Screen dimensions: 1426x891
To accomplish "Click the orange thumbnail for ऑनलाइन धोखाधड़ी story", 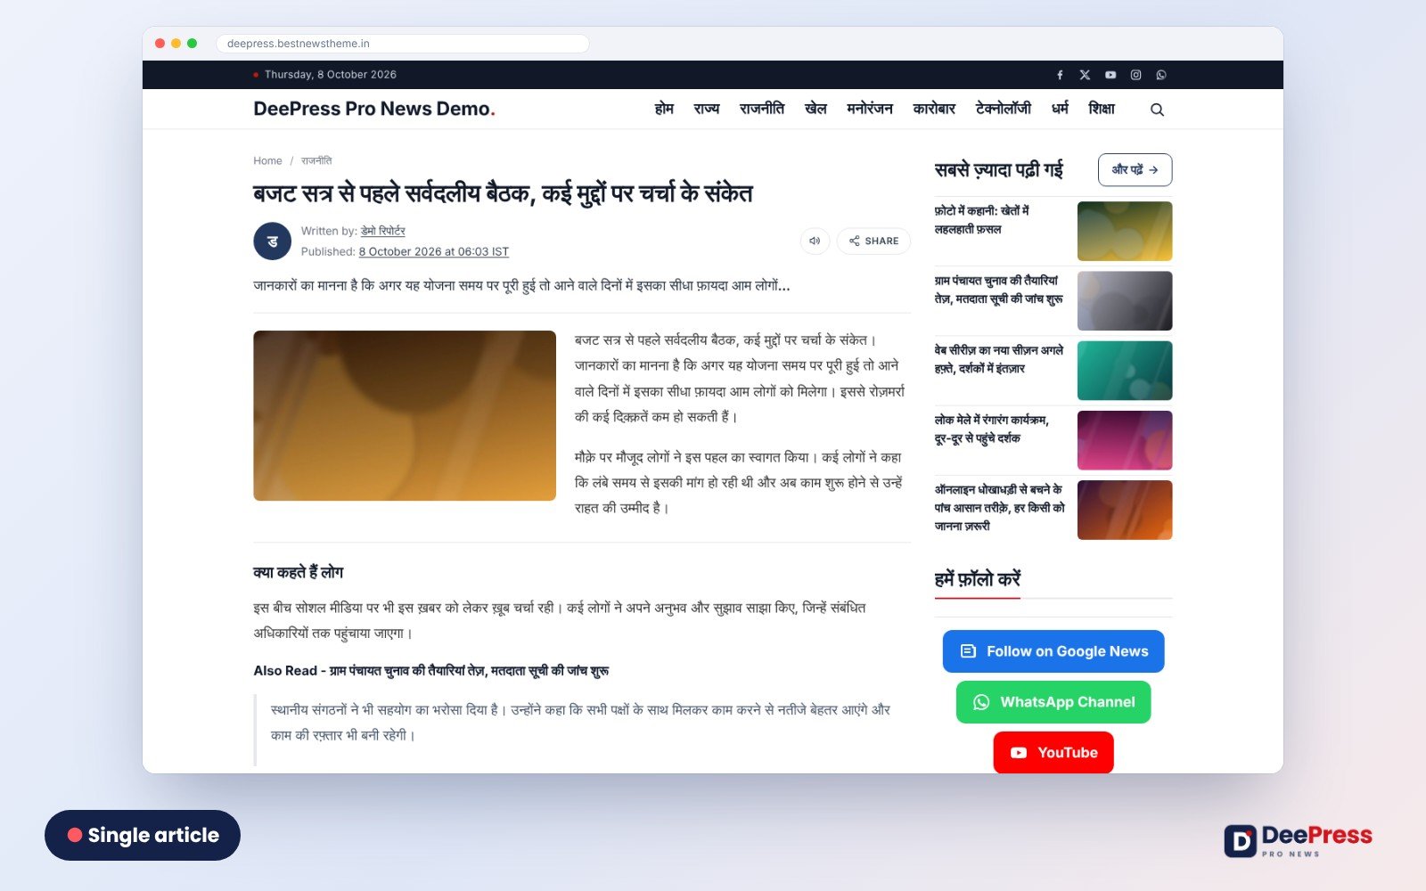I will pyautogui.click(x=1125, y=510).
